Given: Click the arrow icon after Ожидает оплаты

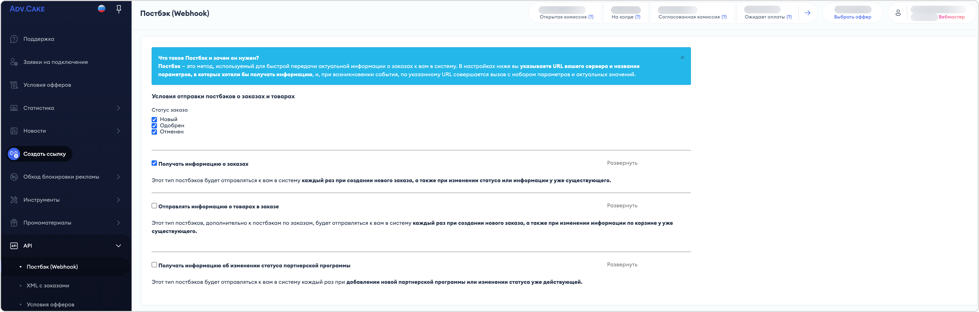Looking at the screenshot, I should pos(807,13).
